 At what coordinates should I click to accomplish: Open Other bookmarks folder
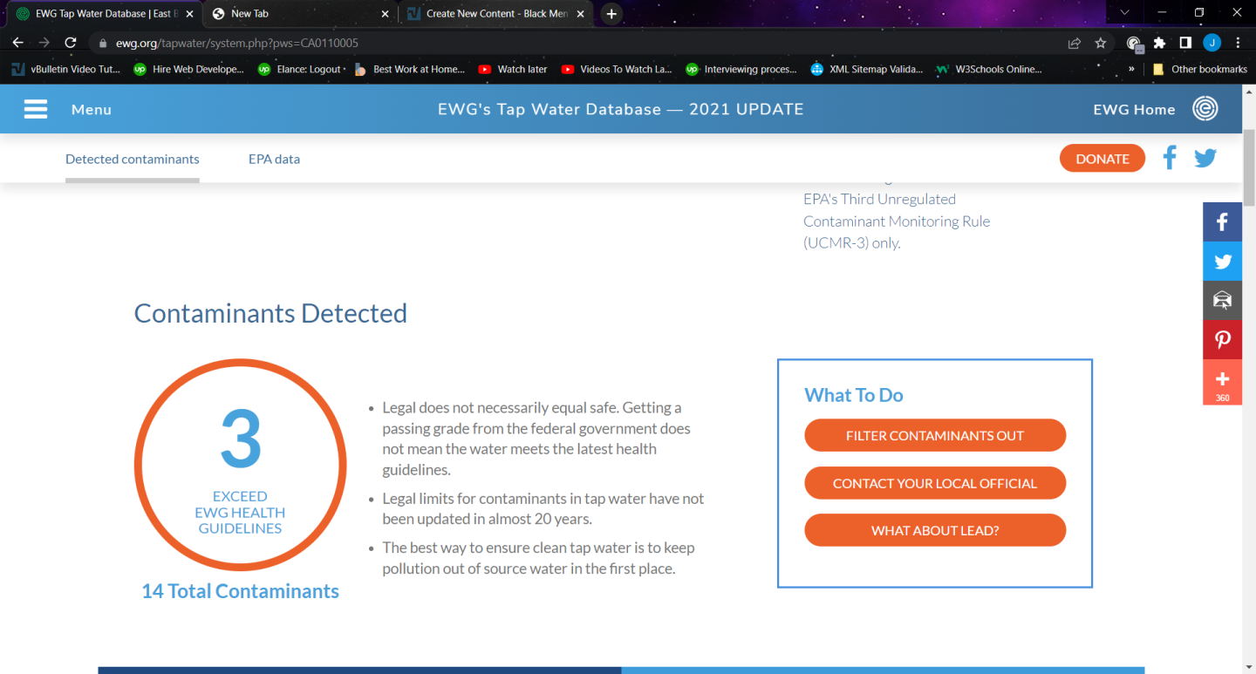1199,69
